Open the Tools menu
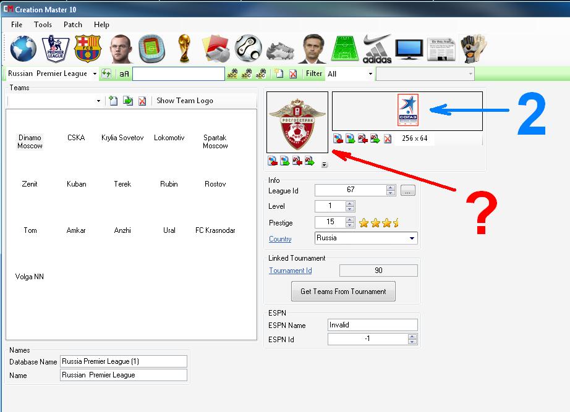 pyautogui.click(x=43, y=25)
